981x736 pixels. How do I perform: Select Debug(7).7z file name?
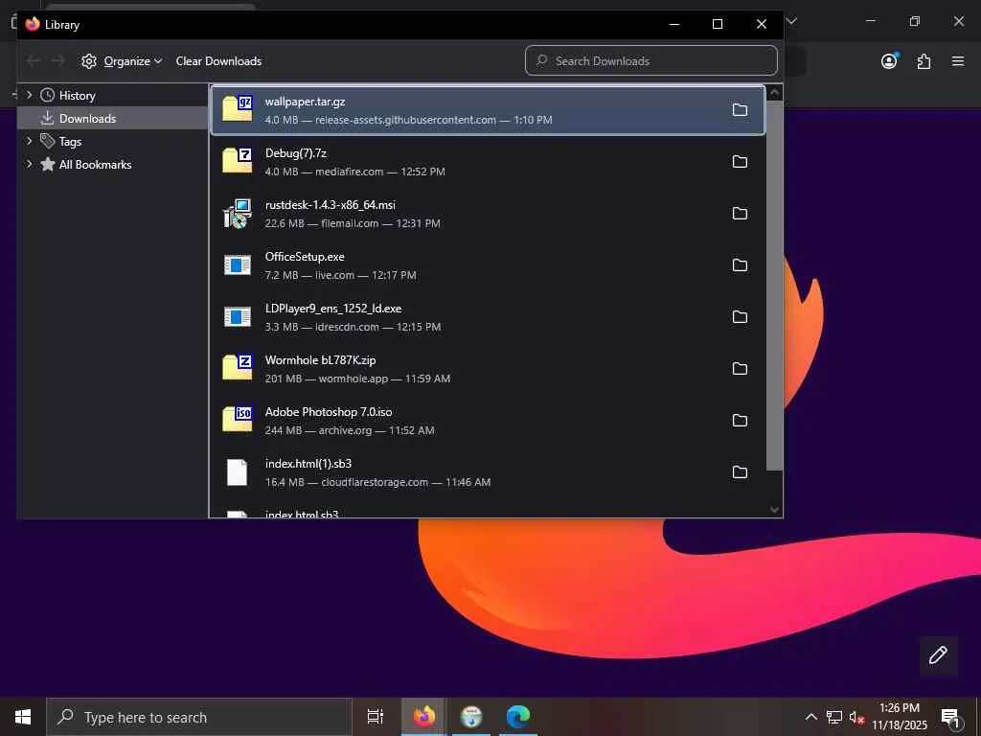(x=296, y=153)
